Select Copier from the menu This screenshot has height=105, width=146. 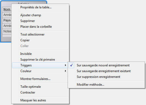click(40, 40)
